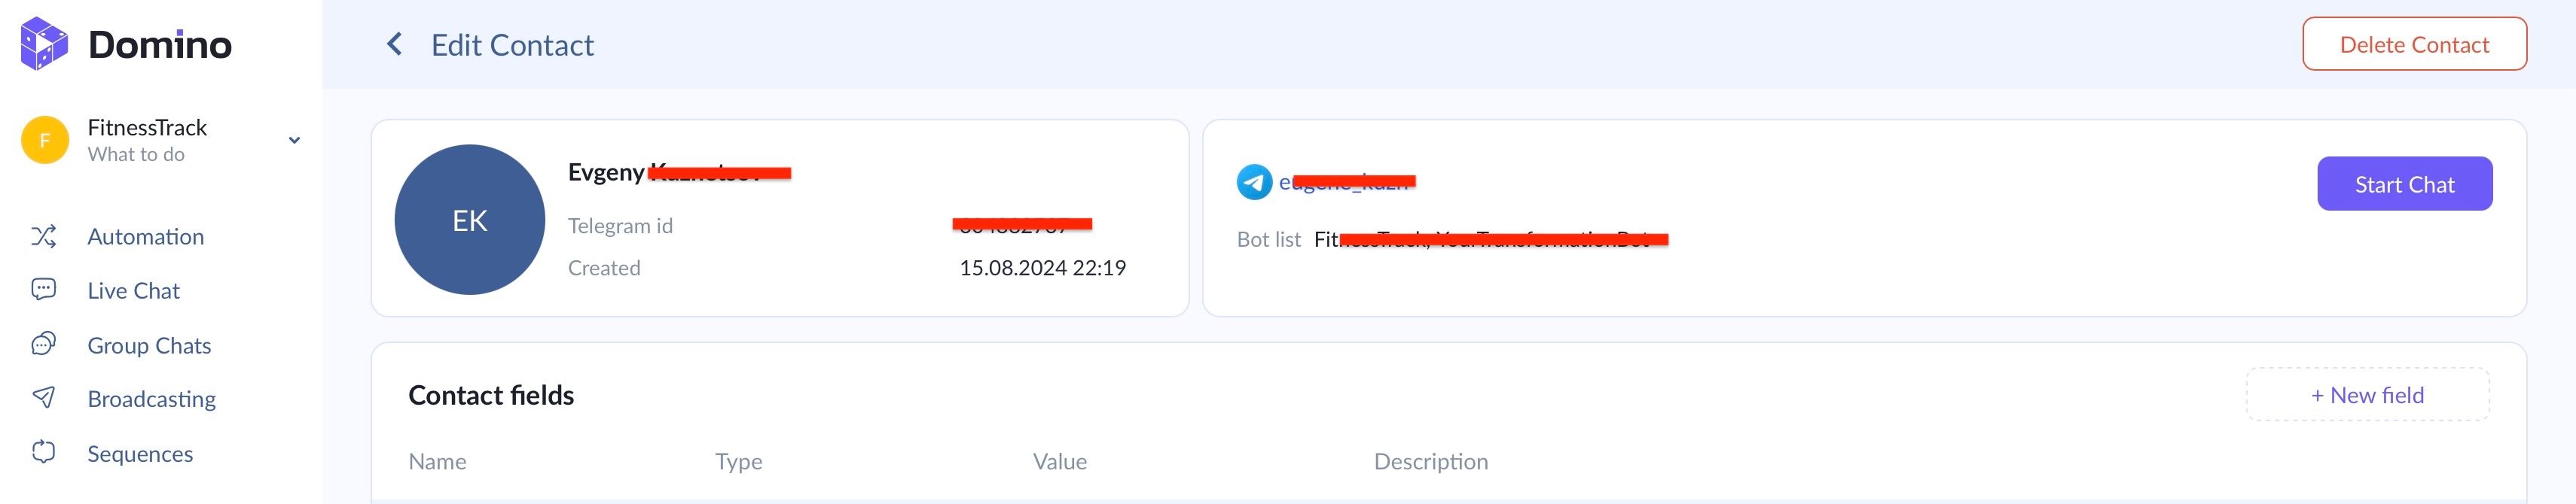2576x504 pixels.
Task: Click the Sequences loop icon
Action: pos(43,452)
